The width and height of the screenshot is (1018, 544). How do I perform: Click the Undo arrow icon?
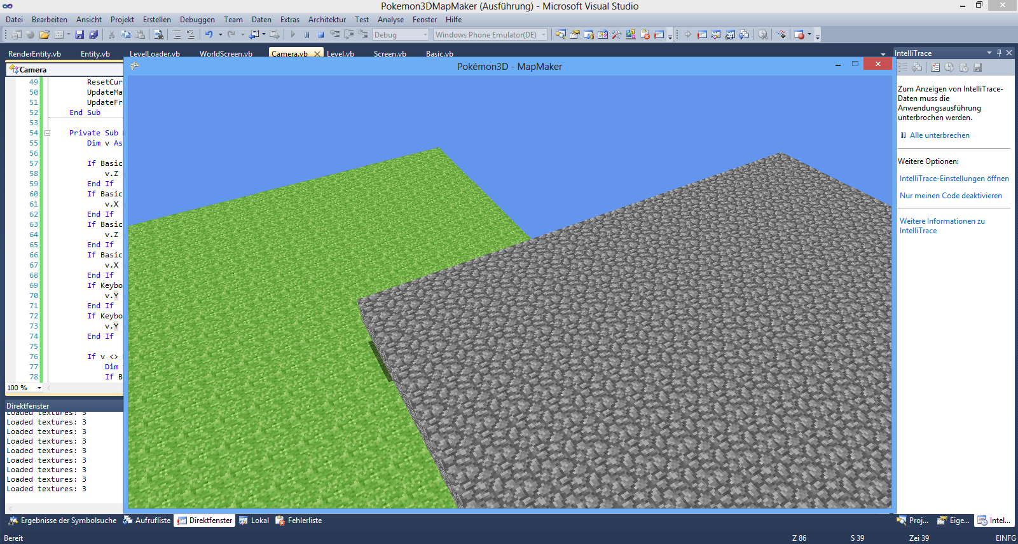[209, 34]
